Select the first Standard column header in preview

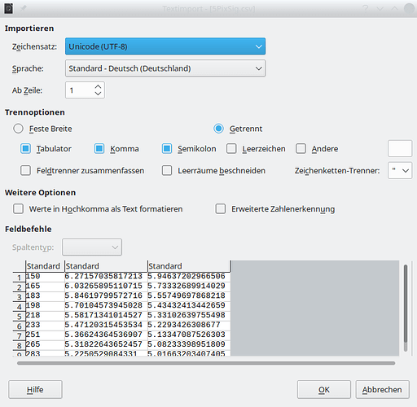click(x=45, y=266)
